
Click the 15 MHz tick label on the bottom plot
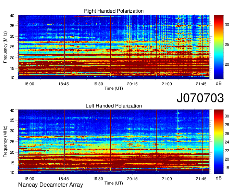pos(12,163)
